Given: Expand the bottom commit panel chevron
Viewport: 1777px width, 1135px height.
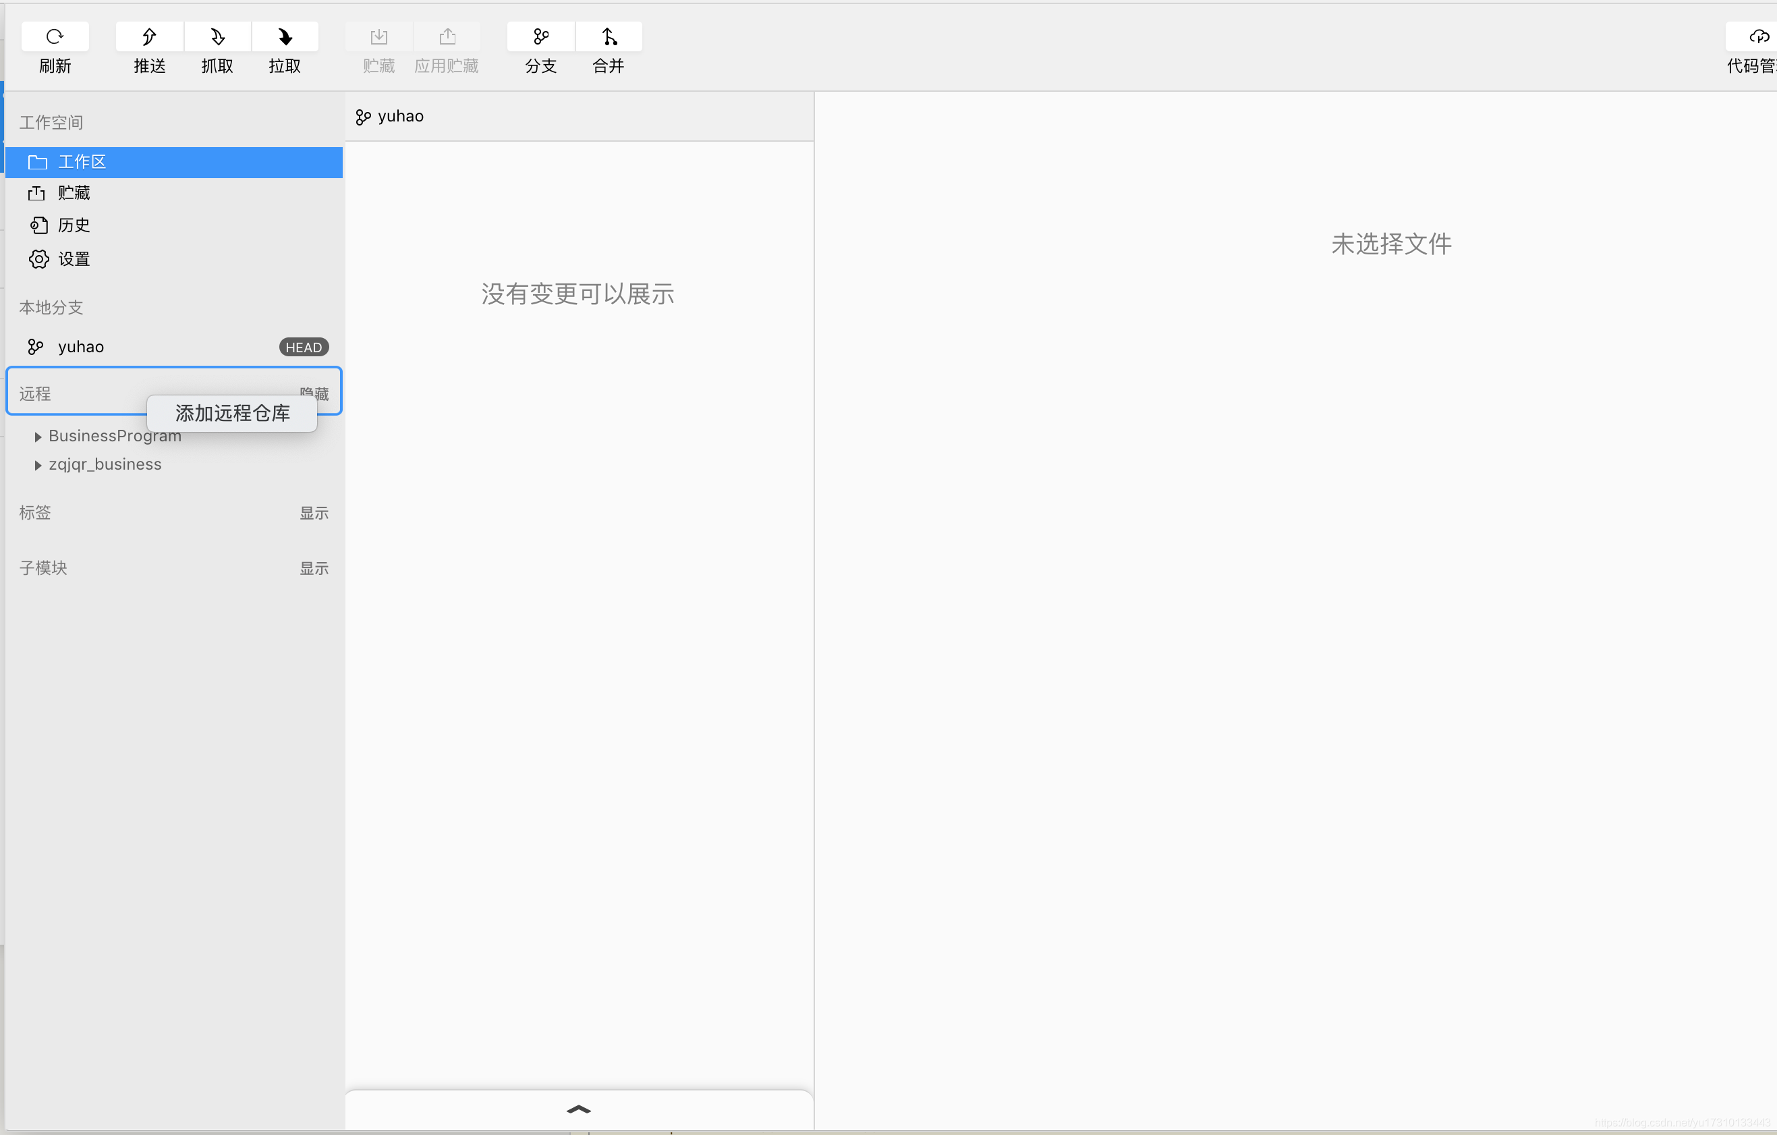Looking at the screenshot, I should [579, 1109].
